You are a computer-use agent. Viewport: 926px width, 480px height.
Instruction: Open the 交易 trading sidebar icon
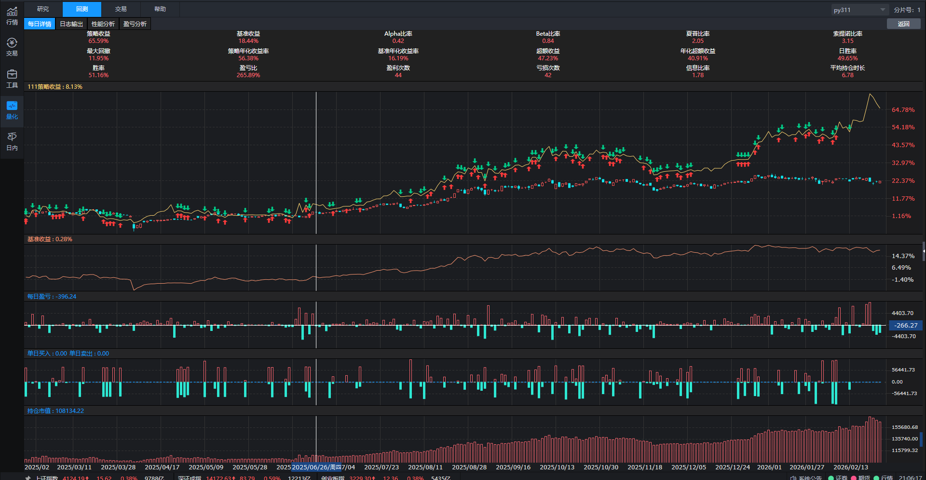(x=12, y=47)
